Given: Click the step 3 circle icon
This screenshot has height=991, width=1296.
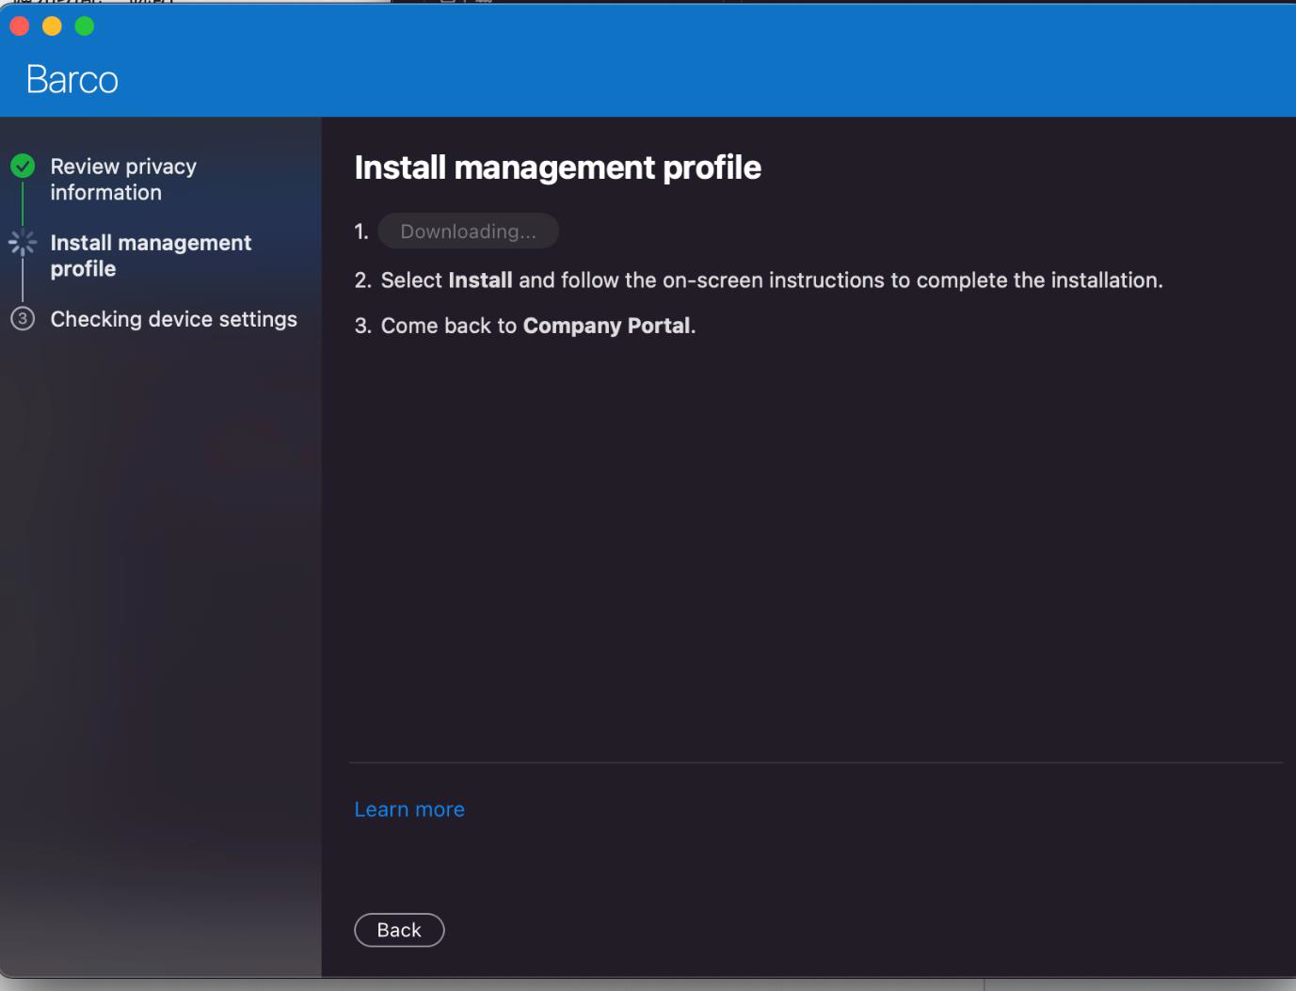Looking at the screenshot, I should tap(23, 319).
